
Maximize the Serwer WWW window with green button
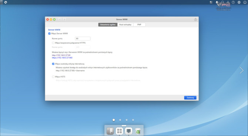click(54, 20)
